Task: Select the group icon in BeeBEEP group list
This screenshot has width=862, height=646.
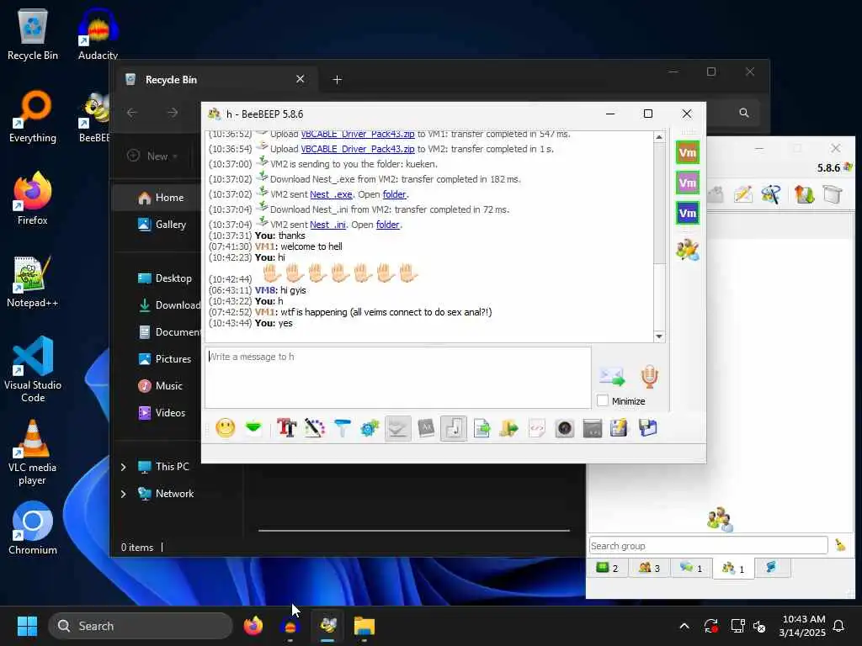Action: 720,519
